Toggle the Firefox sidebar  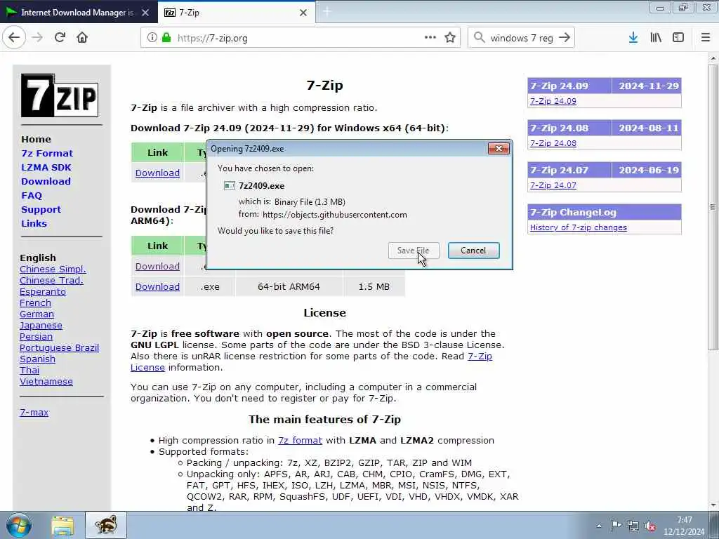[678, 38]
